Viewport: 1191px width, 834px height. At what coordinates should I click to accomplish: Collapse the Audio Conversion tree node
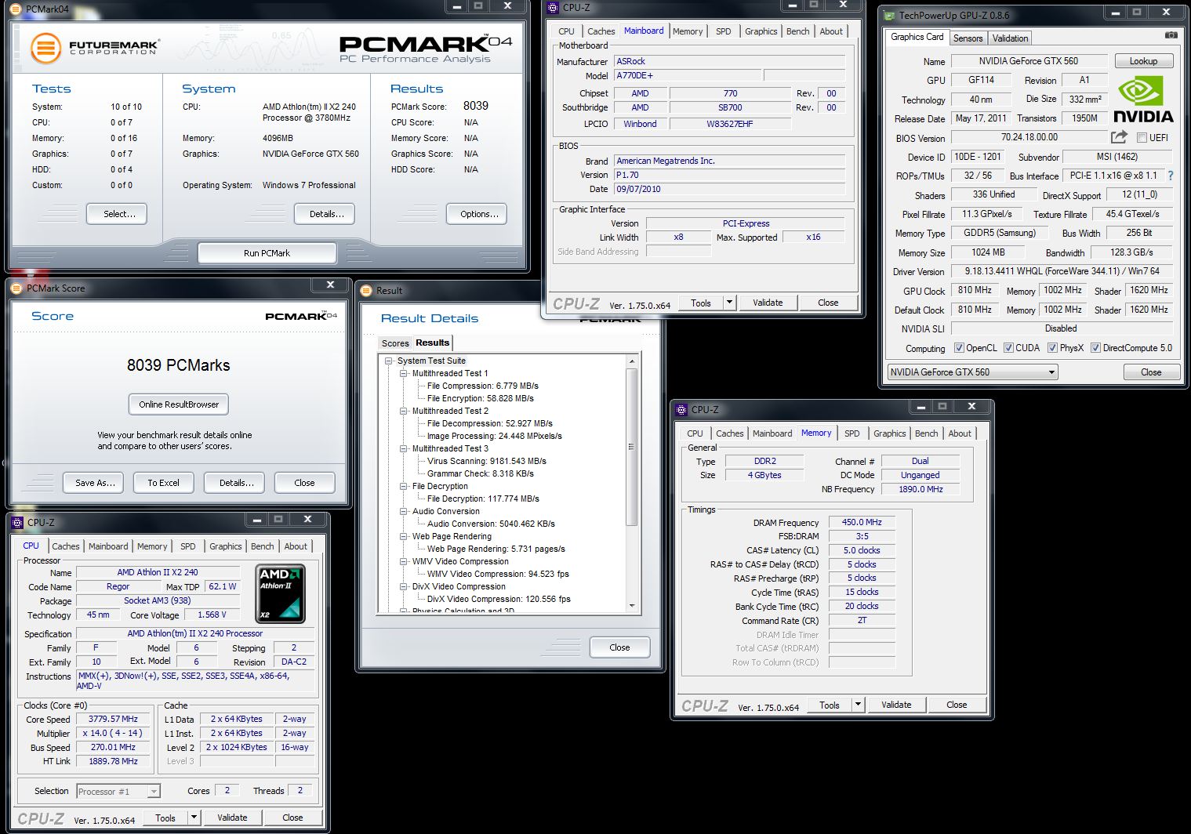pyautogui.click(x=403, y=511)
